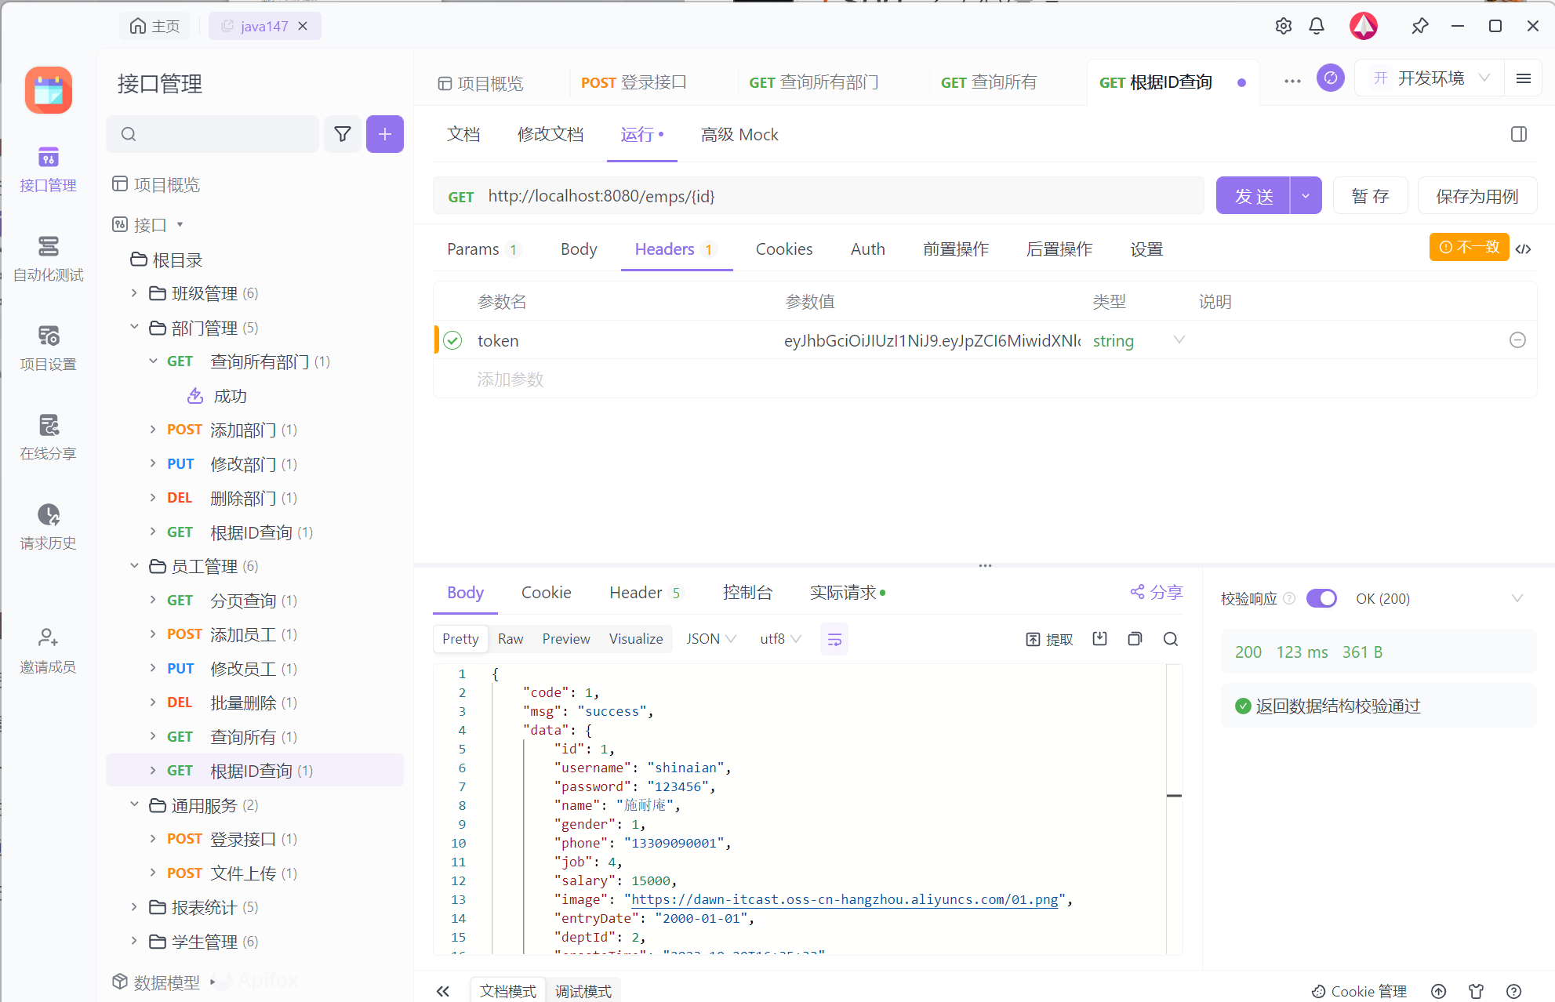
Task: Open 自动化测试 in left sidebar
Action: point(48,259)
